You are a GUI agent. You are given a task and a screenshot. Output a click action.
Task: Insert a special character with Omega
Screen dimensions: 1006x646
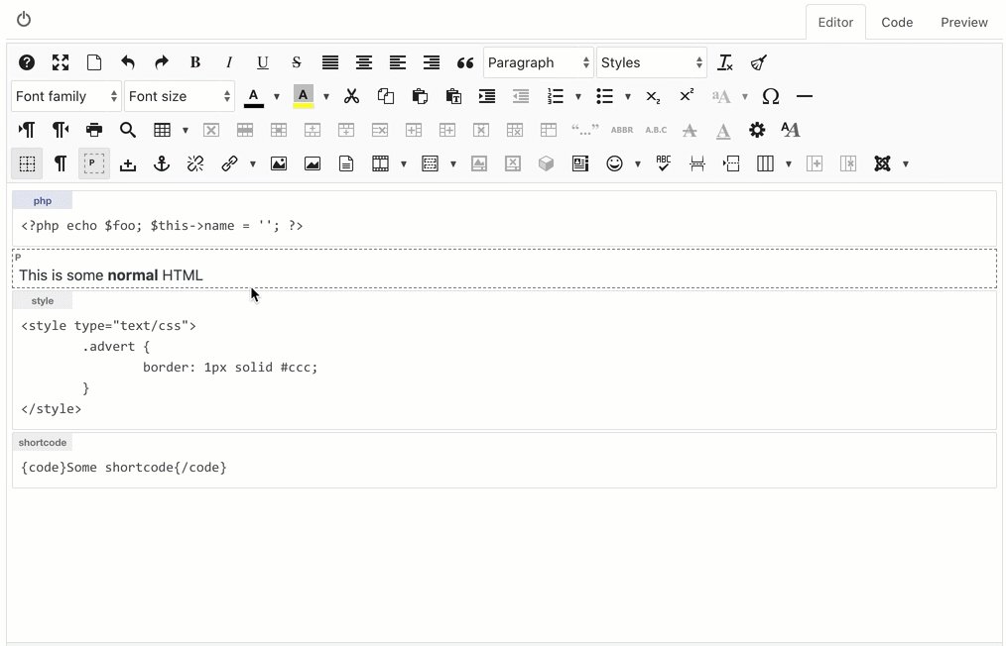tap(771, 96)
